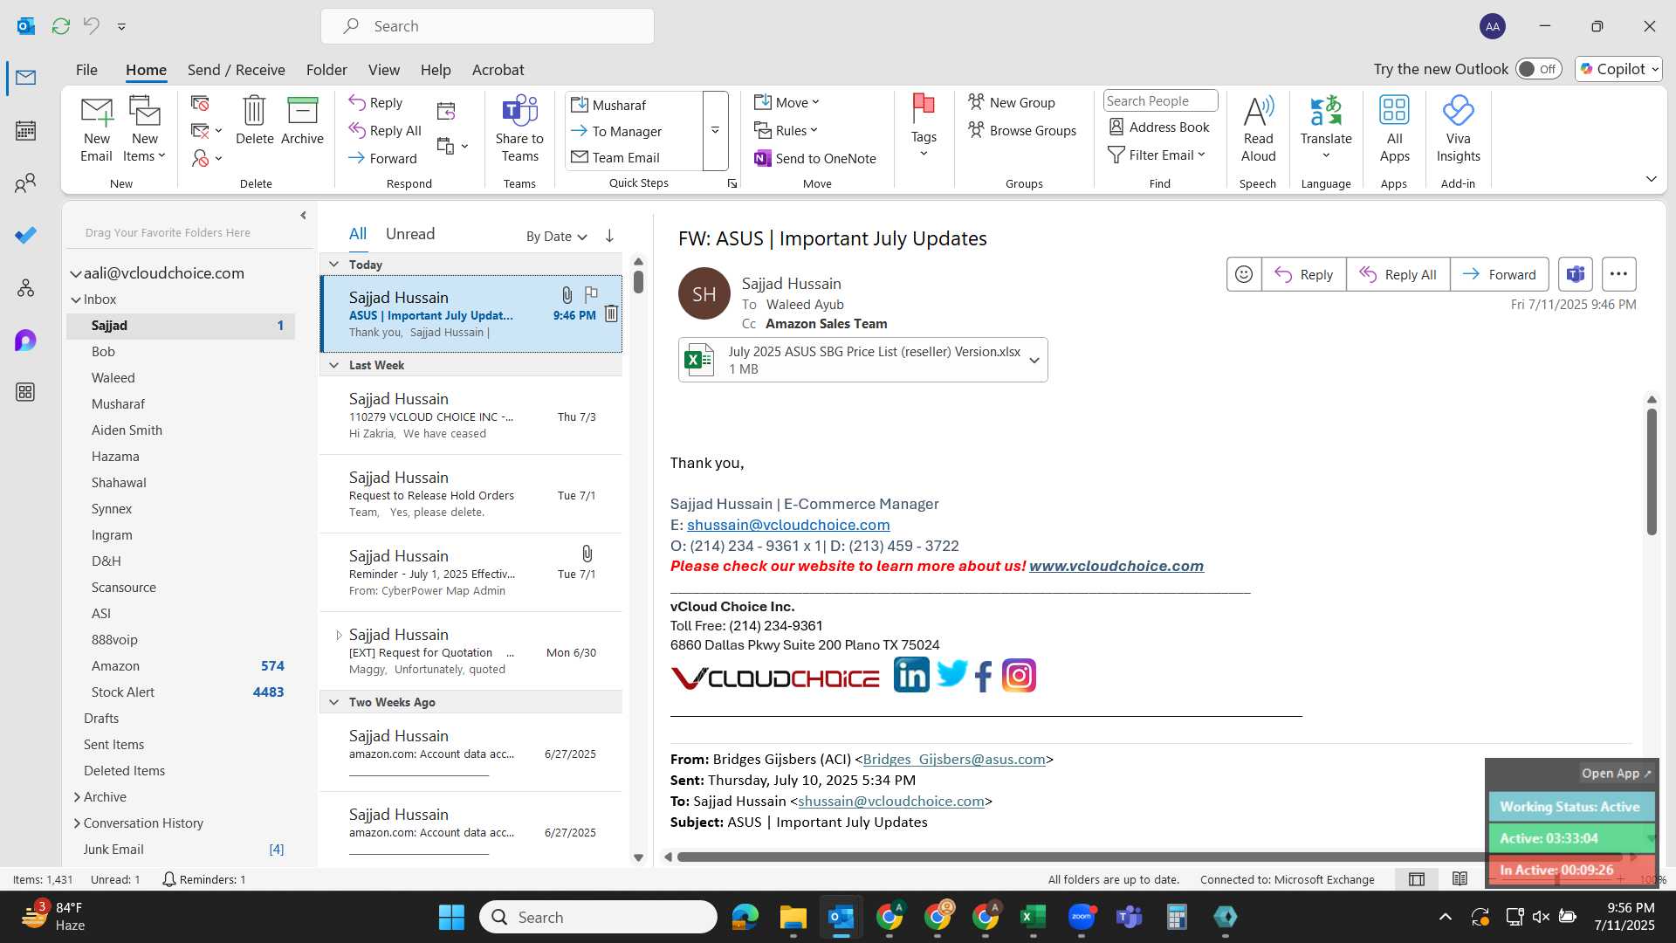Image resolution: width=1676 pixels, height=943 pixels.
Task: Click the Ignore conversation icon
Action: click(x=200, y=103)
